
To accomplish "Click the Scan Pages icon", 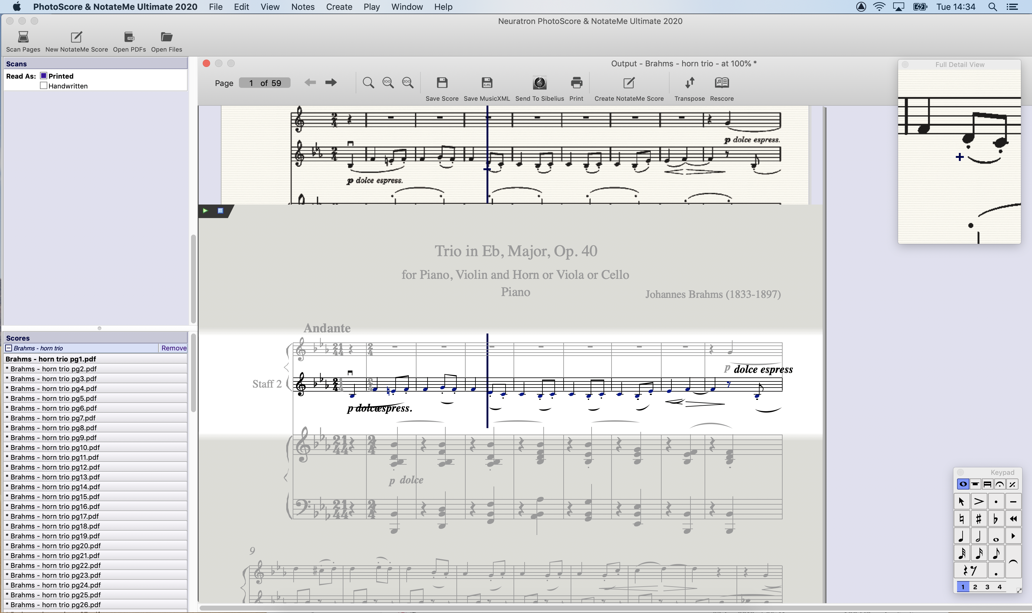I will click(23, 37).
